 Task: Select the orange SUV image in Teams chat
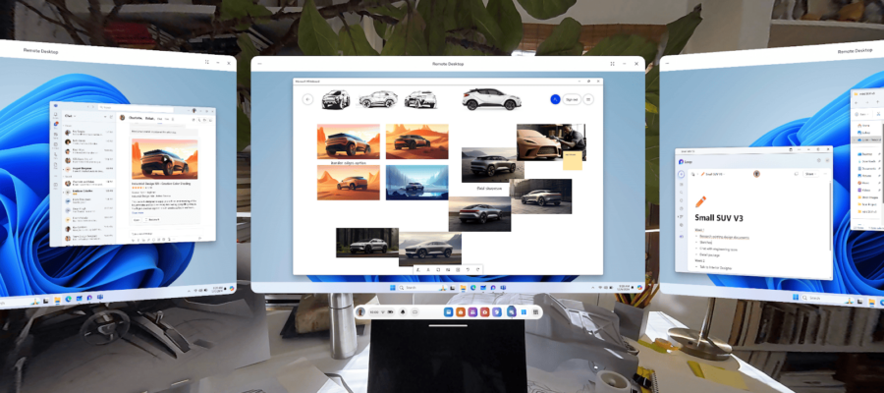164,157
